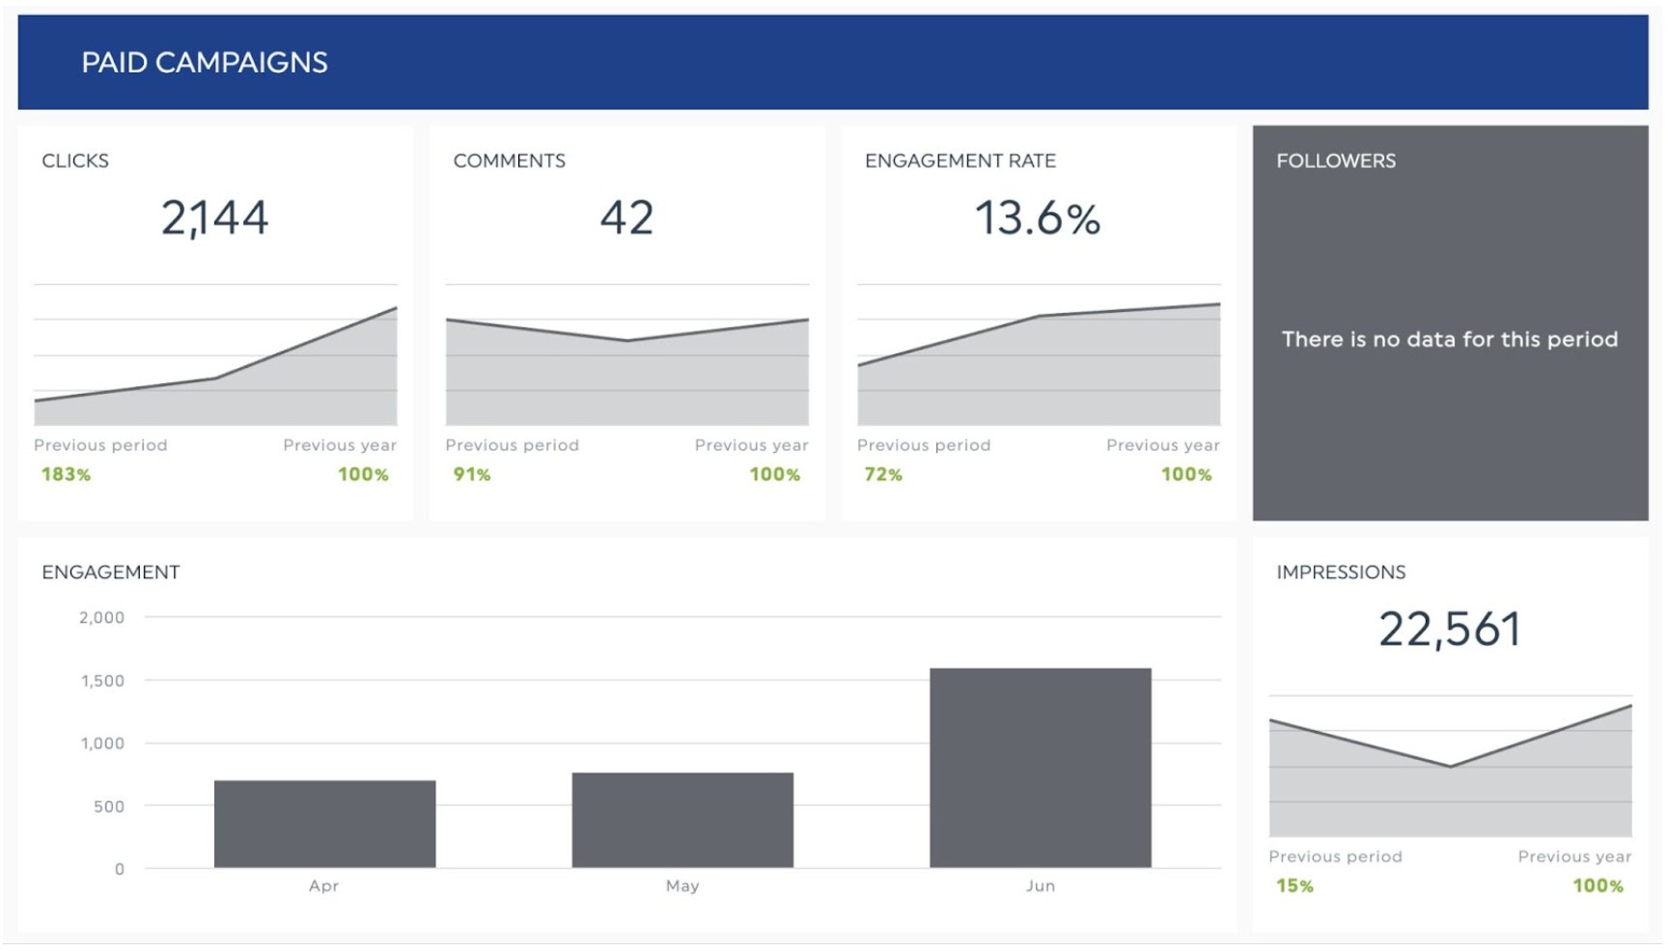The height and width of the screenshot is (951, 1668).
Task: Click the PAID CAMPAIGNS header title
Action: click(x=204, y=63)
